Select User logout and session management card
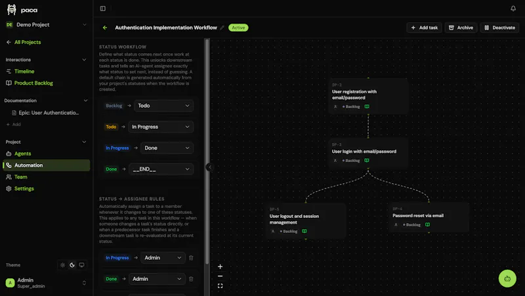Screen dimensions: 525x296 (x=306, y=221)
